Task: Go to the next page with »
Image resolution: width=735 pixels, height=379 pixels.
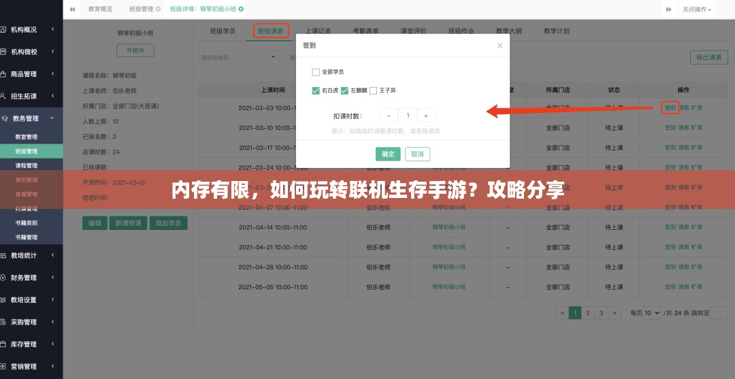Action: point(615,314)
